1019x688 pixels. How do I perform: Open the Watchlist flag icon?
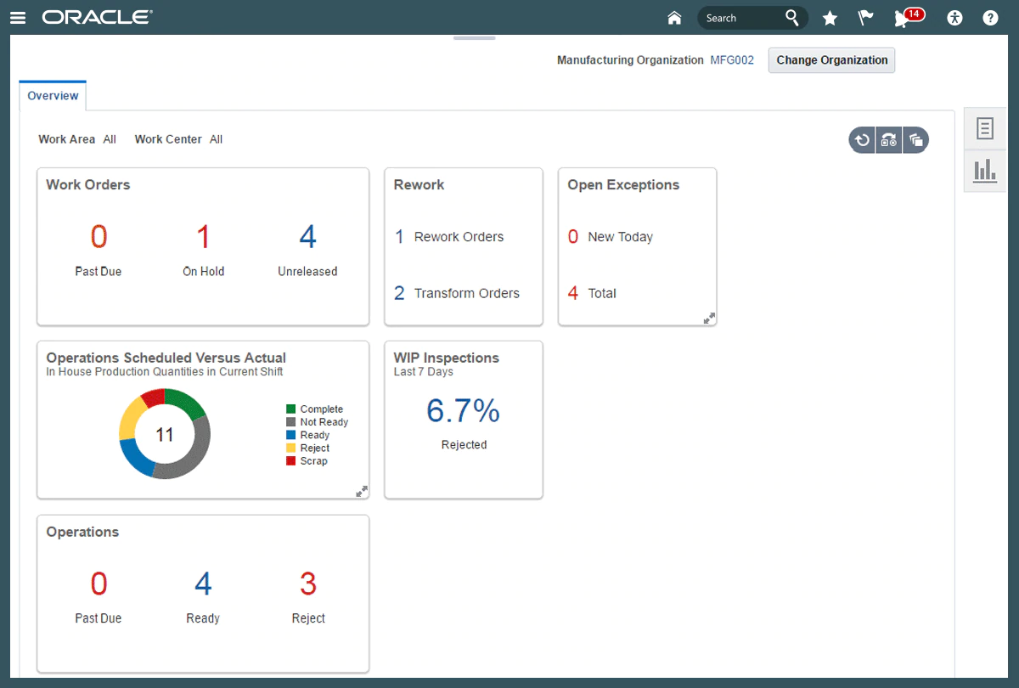tap(865, 18)
